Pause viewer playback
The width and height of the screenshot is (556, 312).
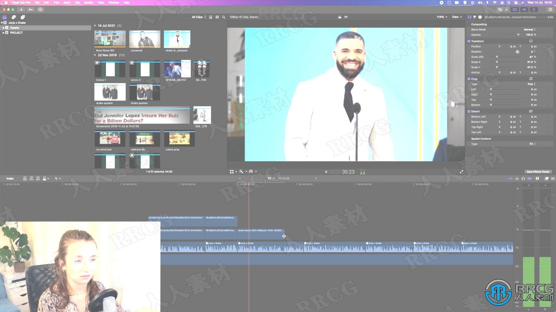click(x=326, y=172)
